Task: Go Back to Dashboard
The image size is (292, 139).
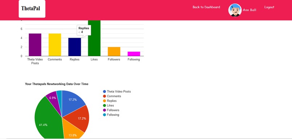Action: coord(206,7)
